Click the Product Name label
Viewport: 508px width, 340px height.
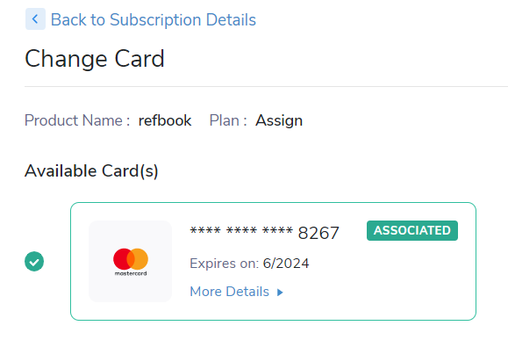77,120
